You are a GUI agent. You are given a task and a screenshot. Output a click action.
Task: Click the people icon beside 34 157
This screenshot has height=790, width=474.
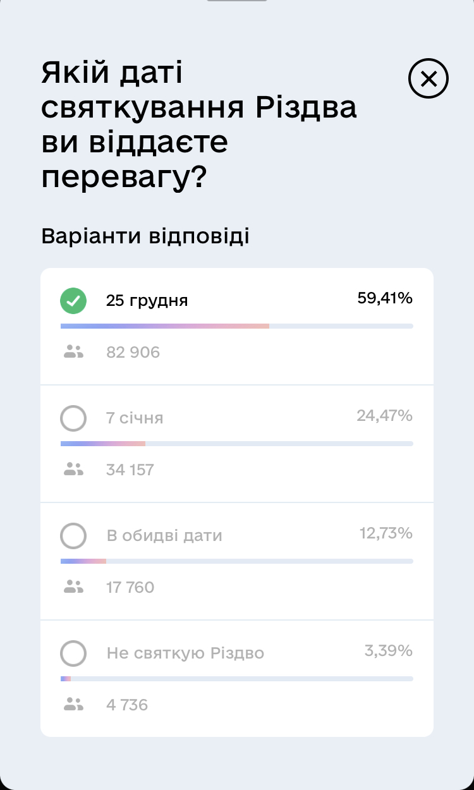(74, 470)
